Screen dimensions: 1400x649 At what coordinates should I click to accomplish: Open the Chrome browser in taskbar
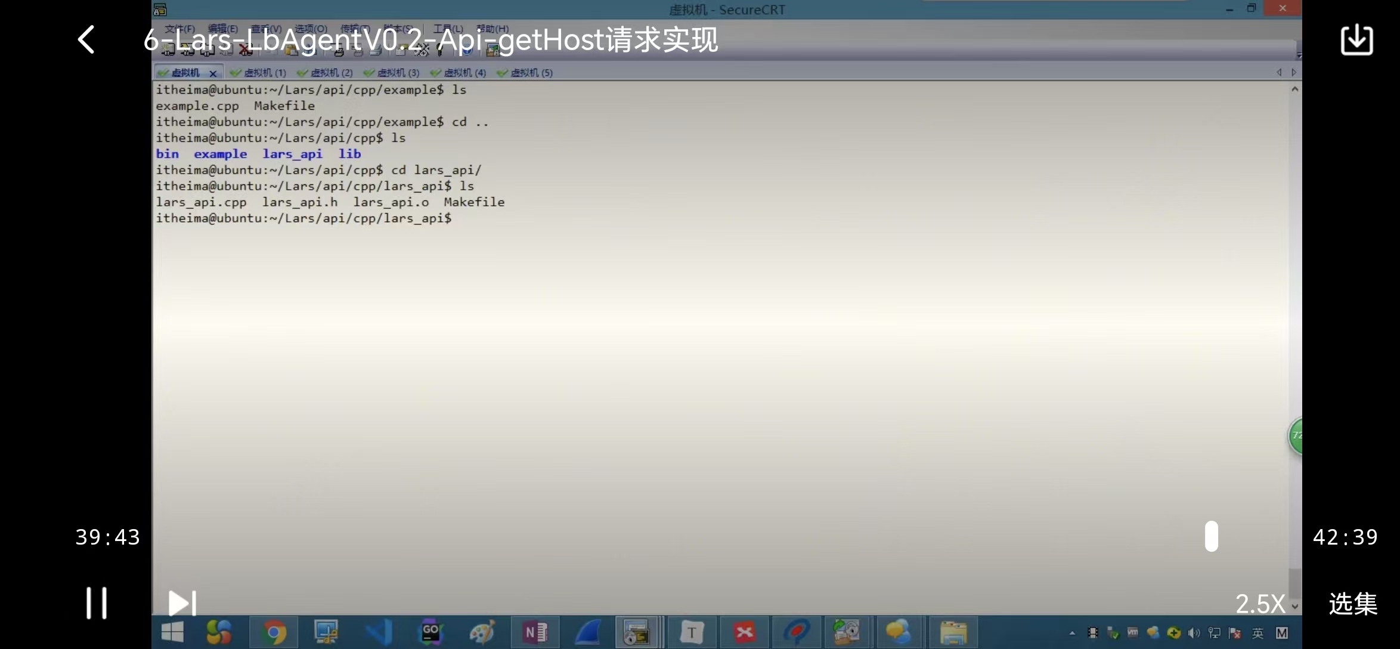coord(274,632)
